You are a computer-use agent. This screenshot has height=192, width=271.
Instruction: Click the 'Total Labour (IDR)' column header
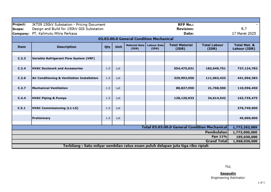(212, 47)
